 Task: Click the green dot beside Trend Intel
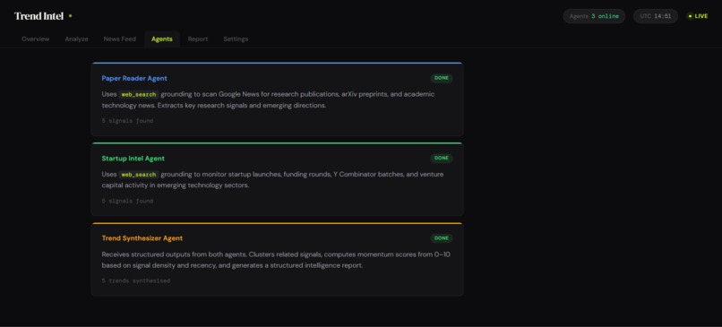[71, 16]
